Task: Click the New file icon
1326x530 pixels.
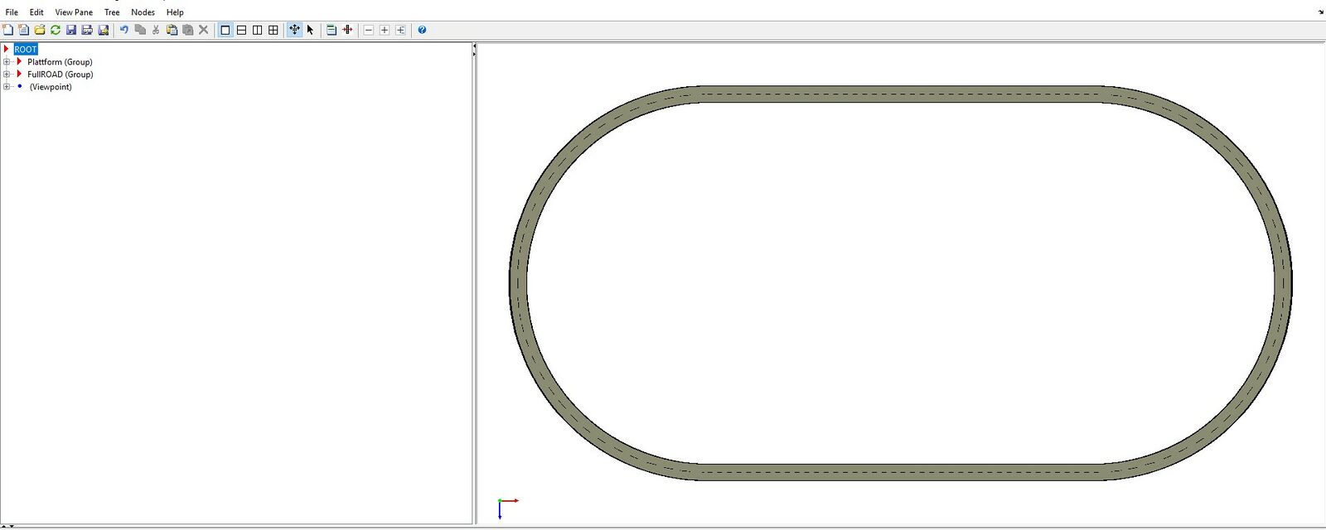Action: point(8,30)
